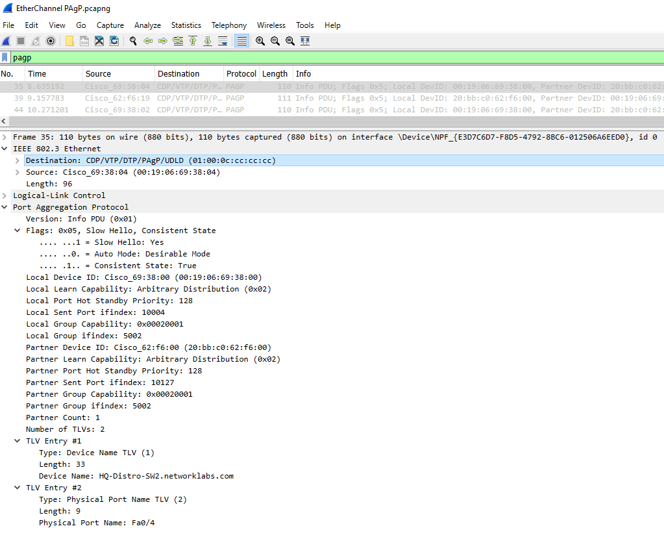Open the Tools menu

[305, 25]
